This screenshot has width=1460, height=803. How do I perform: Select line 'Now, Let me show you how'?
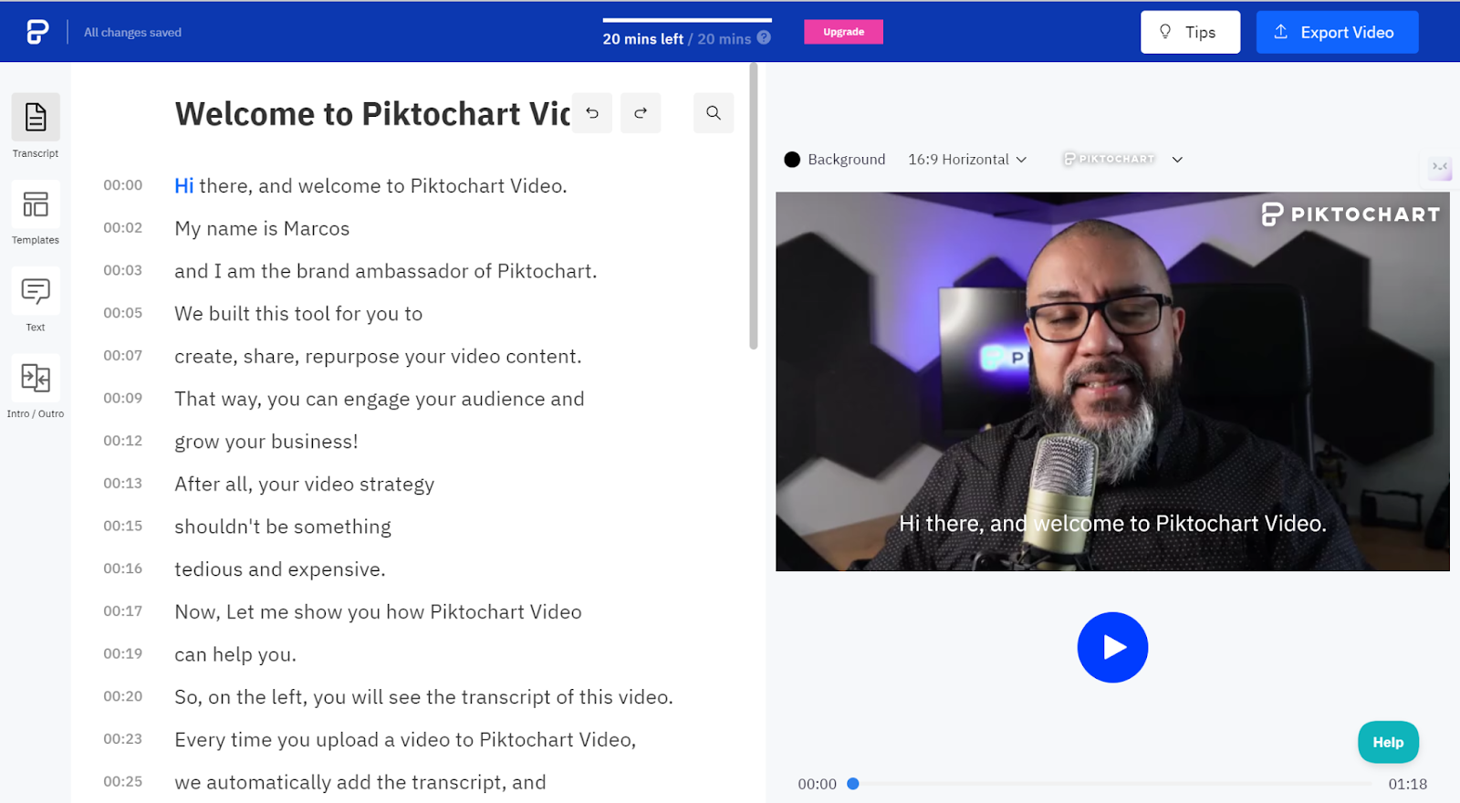point(378,612)
